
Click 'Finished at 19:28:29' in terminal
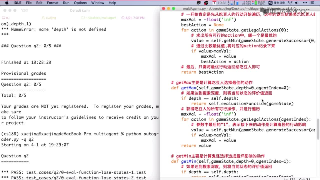tap(26, 62)
